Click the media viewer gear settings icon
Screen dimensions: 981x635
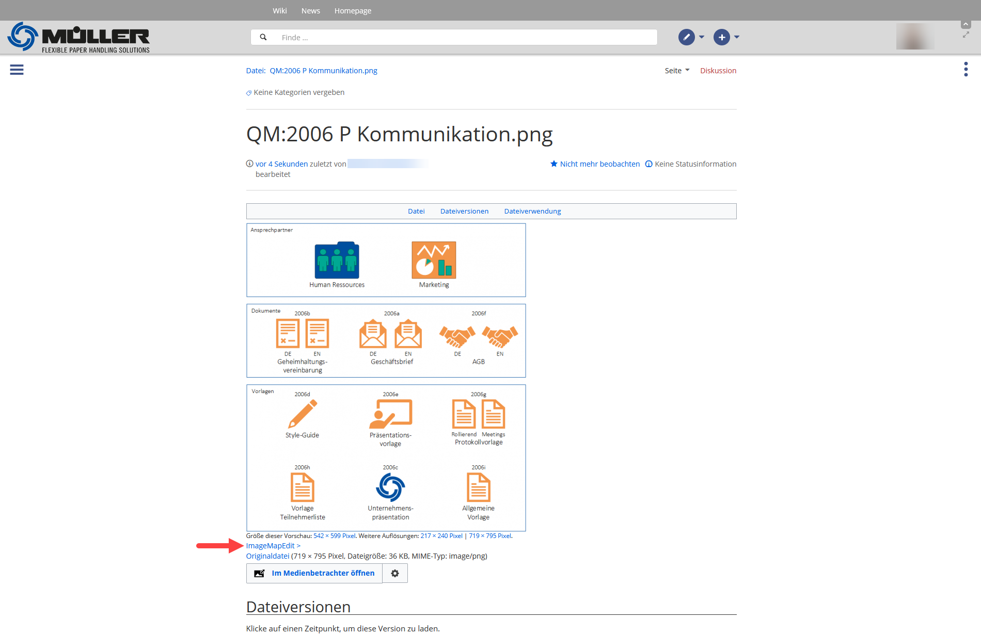[395, 573]
